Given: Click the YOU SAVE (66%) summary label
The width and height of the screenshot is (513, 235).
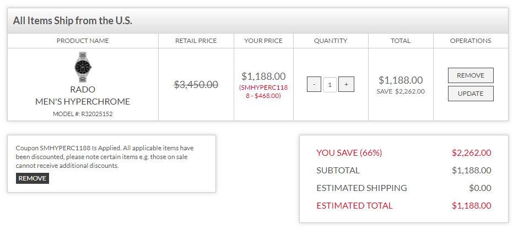Looking at the screenshot, I should coord(349,153).
